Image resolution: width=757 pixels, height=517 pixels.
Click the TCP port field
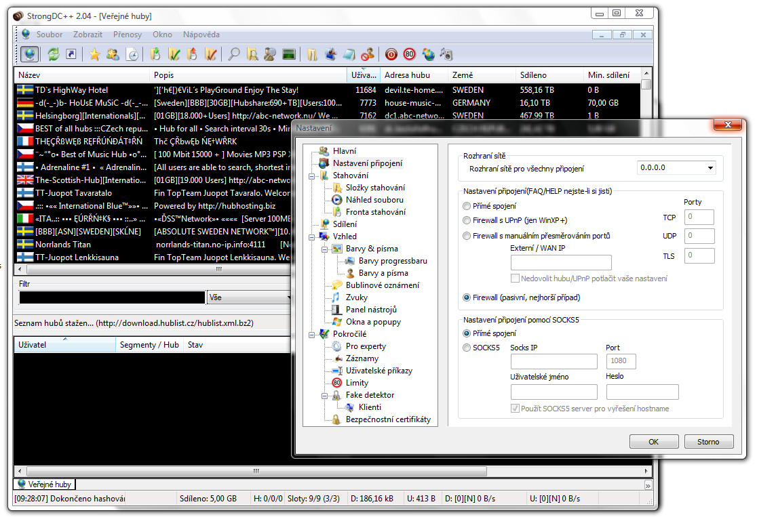[699, 217]
